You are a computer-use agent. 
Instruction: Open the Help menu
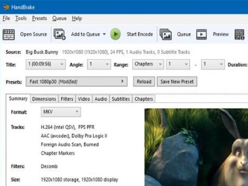77,18
